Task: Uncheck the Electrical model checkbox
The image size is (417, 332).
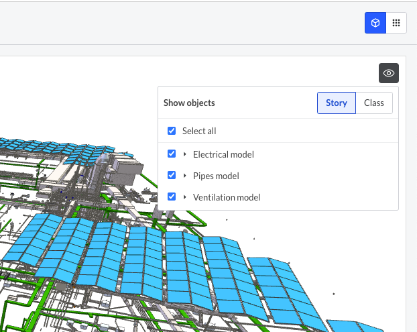Action: click(x=172, y=154)
